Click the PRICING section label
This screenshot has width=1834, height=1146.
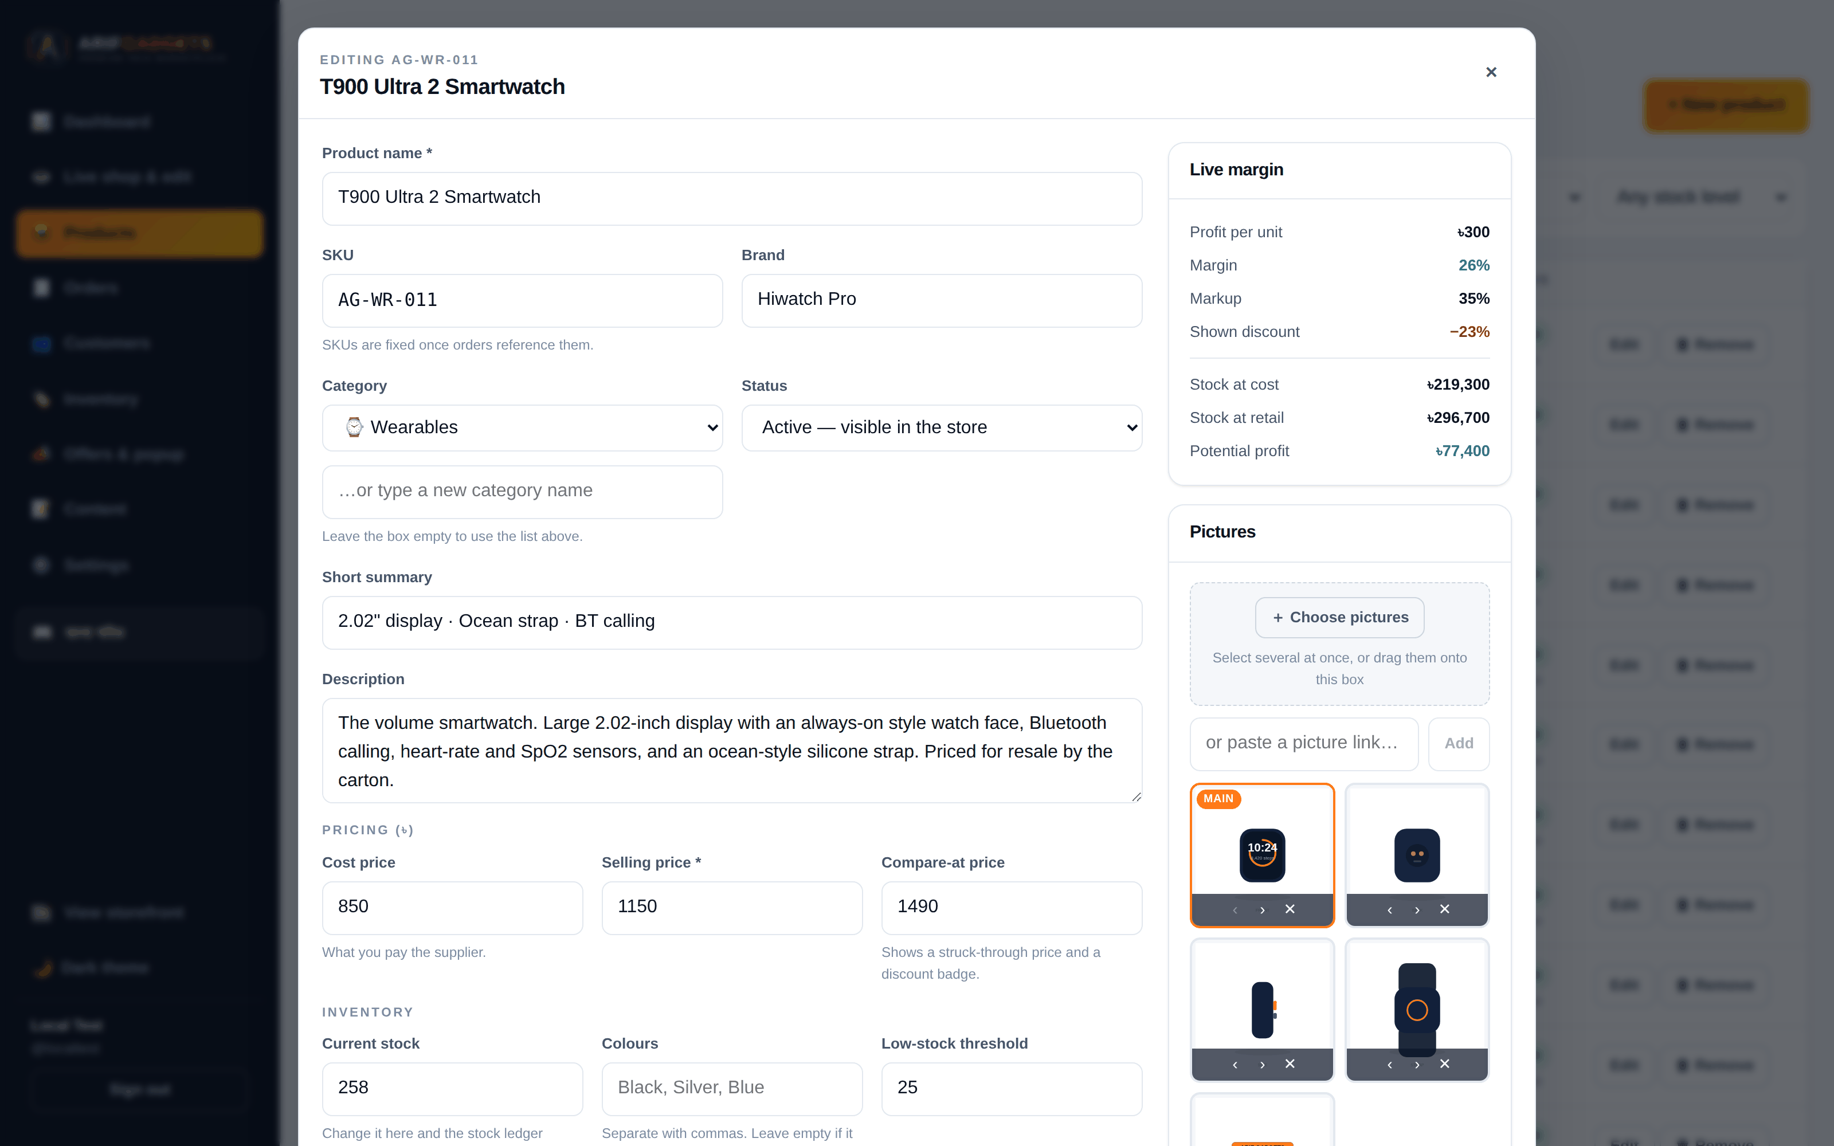click(367, 830)
